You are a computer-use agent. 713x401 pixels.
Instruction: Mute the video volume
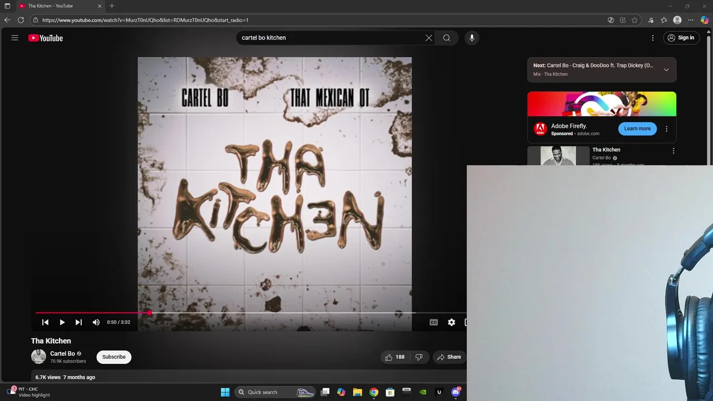[x=96, y=322]
